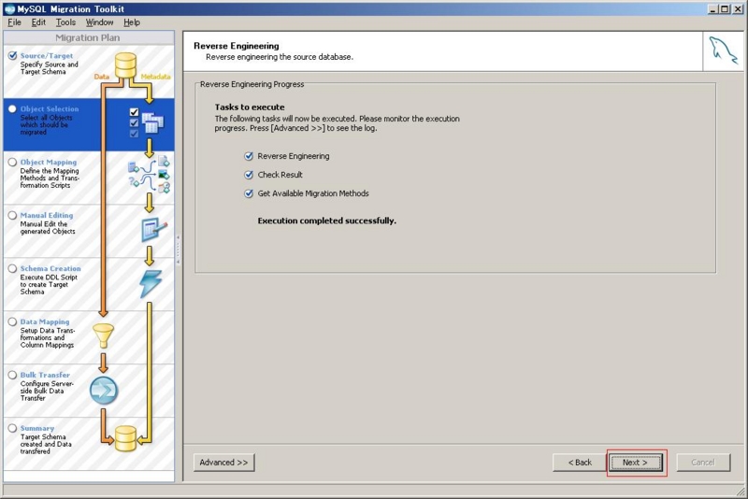This screenshot has height=499, width=748.
Task: Select the Summary step indicator
Action: coord(12,429)
